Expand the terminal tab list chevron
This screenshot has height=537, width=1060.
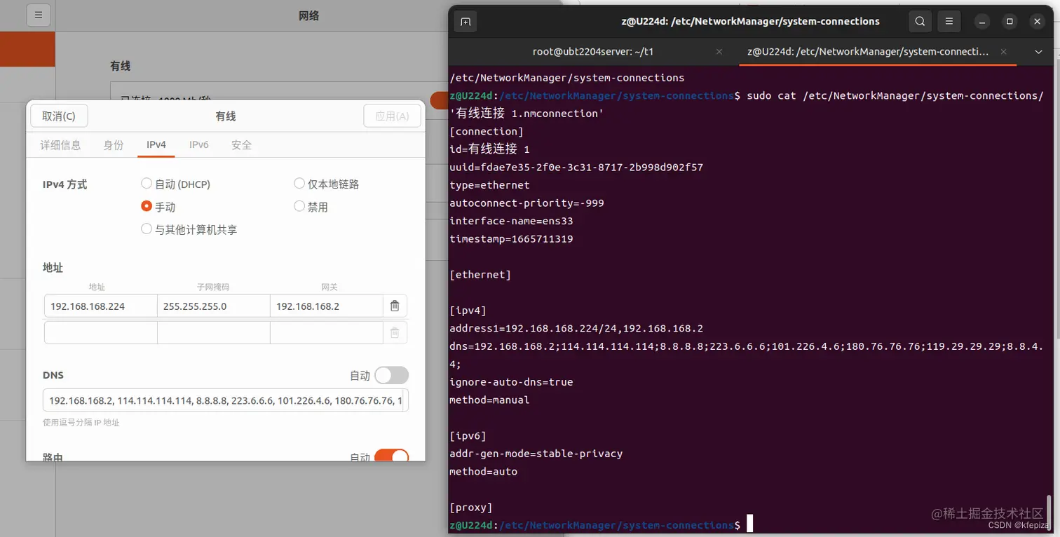tap(1039, 52)
